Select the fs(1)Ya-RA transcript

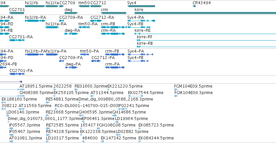pyautogui.click(x=52, y=27)
